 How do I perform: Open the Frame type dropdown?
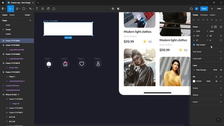[196, 27]
